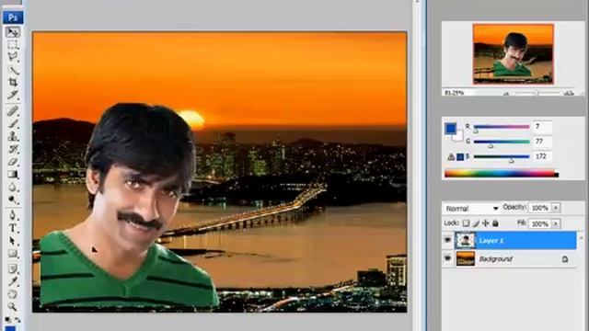The width and height of the screenshot is (589, 331).
Task: Select the Healing Brush tool
Action: pyautogui.click(x=13, y=110)
